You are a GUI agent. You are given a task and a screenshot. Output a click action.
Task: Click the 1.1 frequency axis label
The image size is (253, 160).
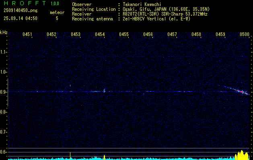click(4, 52)
